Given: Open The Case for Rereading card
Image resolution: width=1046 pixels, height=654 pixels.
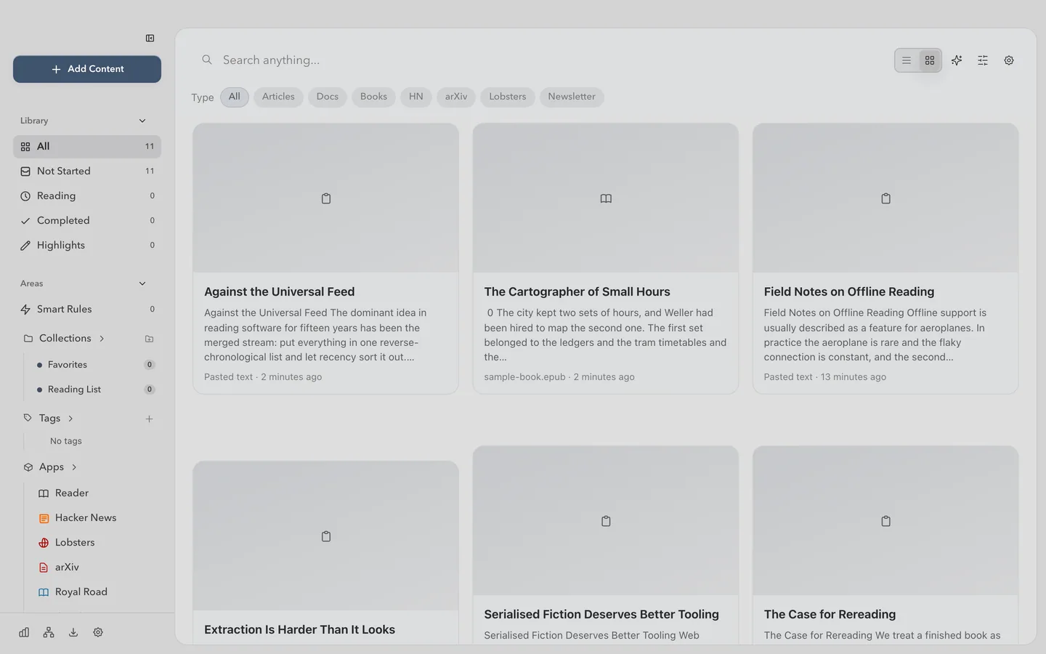Looking at the screenshot, I should click(885, 545).
